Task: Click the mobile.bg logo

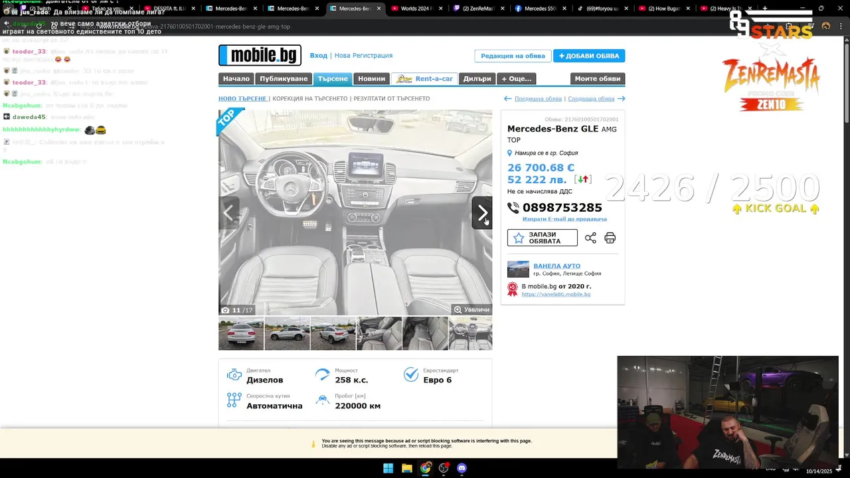Action: [x=260, y=55]
